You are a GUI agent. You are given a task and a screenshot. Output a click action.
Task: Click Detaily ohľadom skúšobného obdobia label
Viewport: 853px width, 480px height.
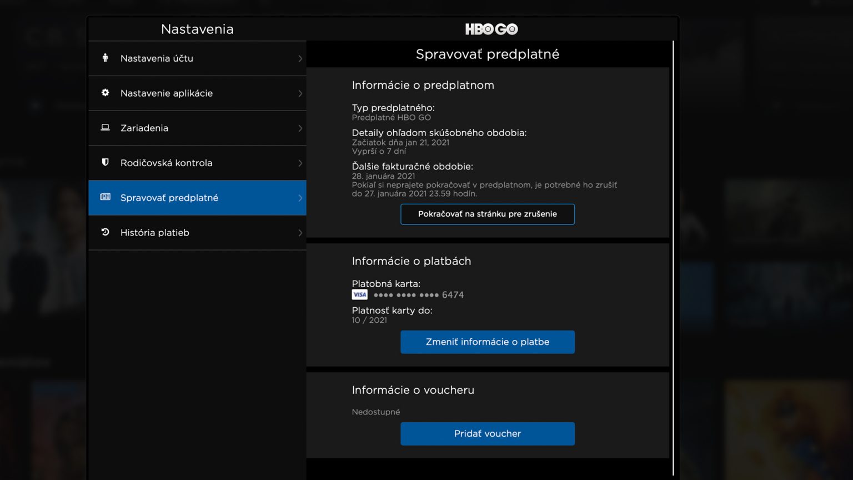[x=439, y=133]
